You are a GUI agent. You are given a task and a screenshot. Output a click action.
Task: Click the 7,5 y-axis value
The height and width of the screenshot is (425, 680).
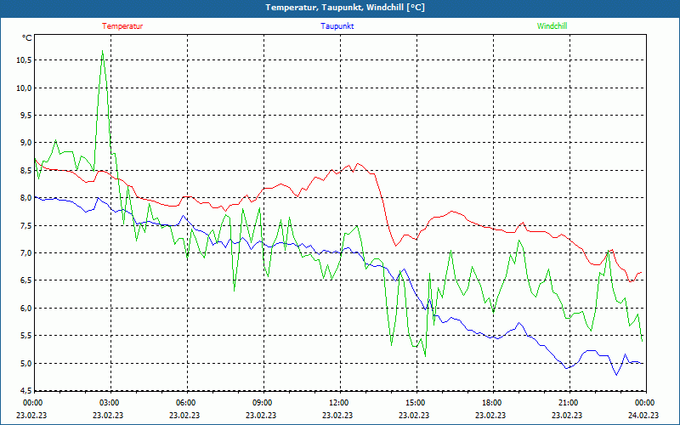coord(25,225)
